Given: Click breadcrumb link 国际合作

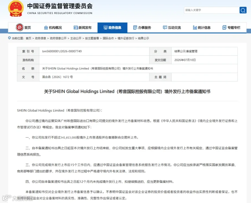Looking at the screenshot, I should point(108,38).
